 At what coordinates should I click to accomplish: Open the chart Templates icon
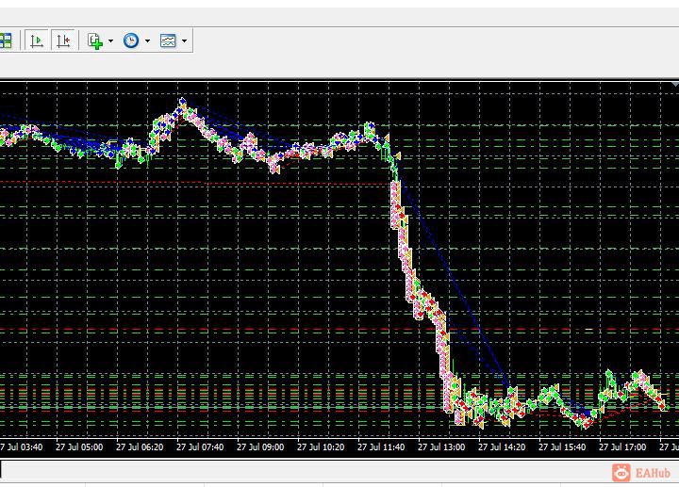168,41
